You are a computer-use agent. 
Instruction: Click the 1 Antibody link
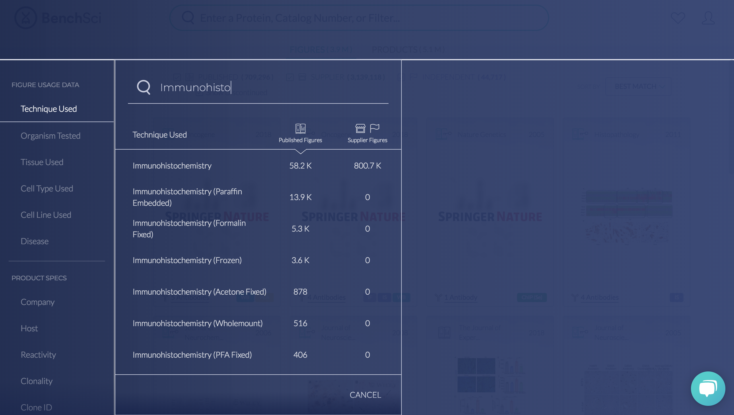[461, 297]
